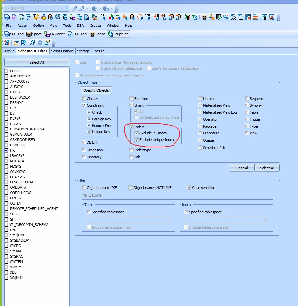Image resolution: width=298 pixels, height=306 pixels.
Task: Open configuration file folder-gear icon
Action: (x=16, y=42)
